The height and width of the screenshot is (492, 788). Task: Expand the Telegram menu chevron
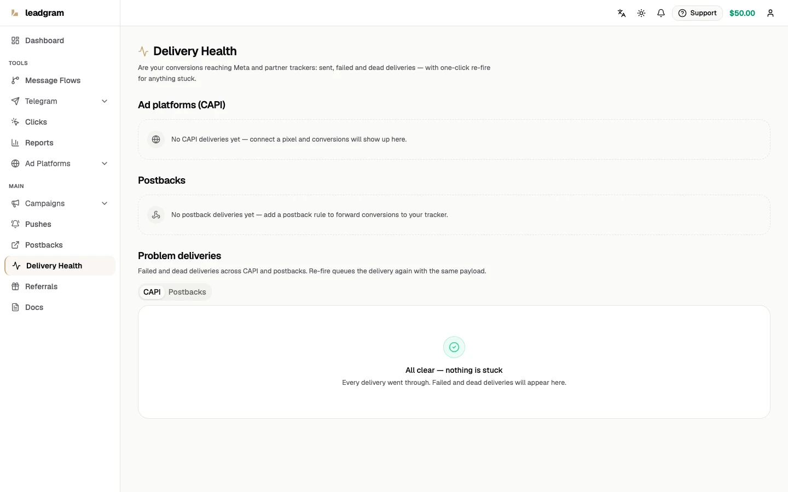tap(105, 101)
